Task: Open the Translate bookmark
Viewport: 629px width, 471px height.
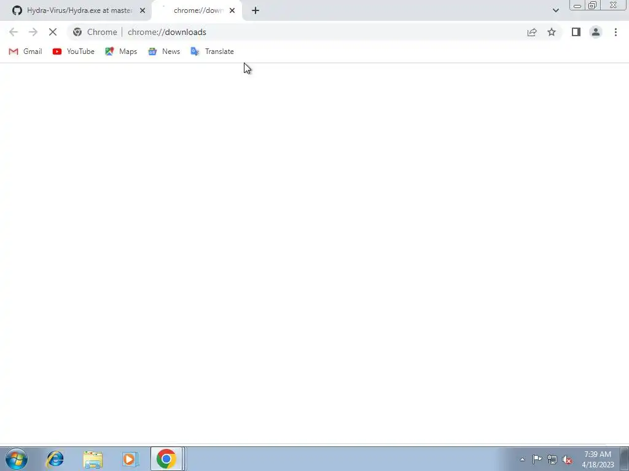Action: pos(212,52)
